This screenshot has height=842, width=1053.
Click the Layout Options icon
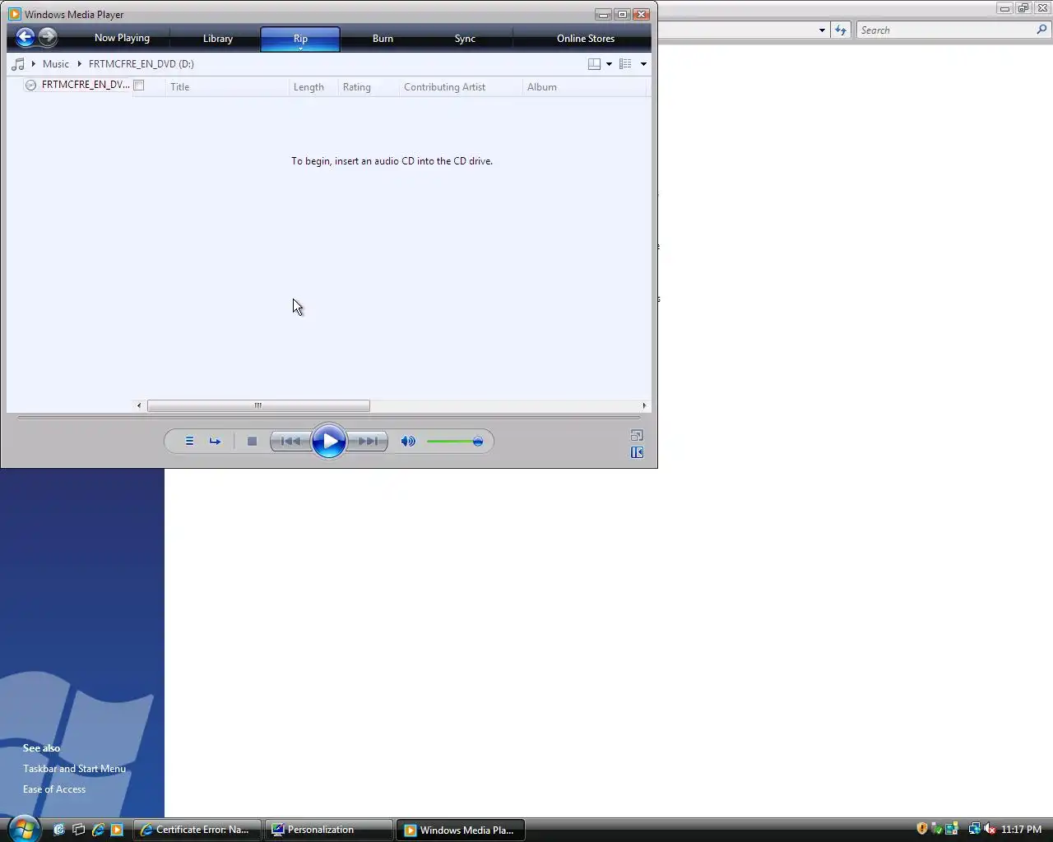[x=594, y=64]
